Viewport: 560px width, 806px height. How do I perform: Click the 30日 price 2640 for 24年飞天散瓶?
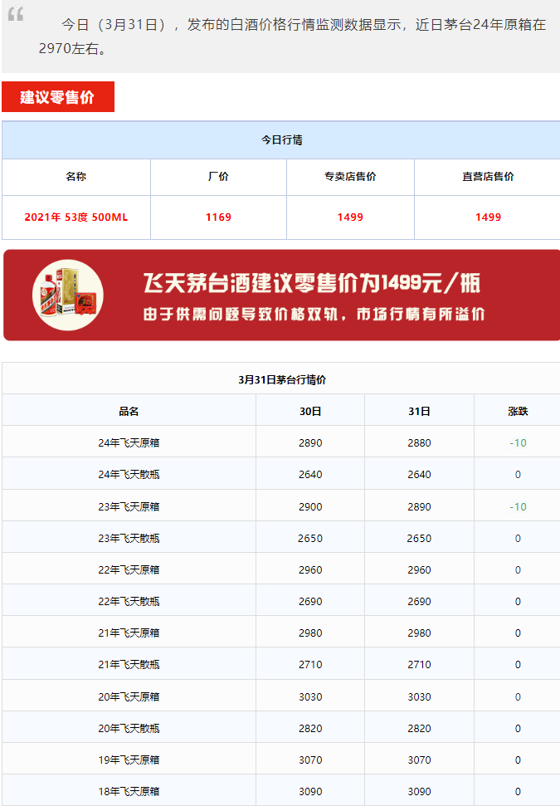tap(310, 475)
